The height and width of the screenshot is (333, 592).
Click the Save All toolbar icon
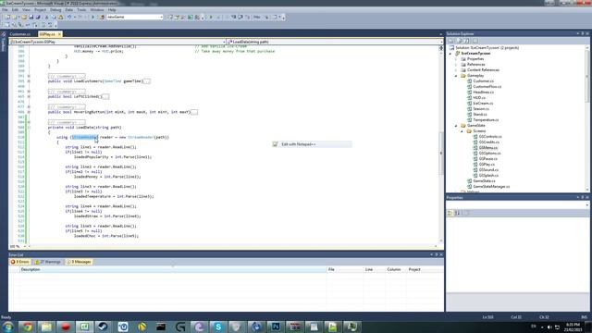click(x=38, y=17)
